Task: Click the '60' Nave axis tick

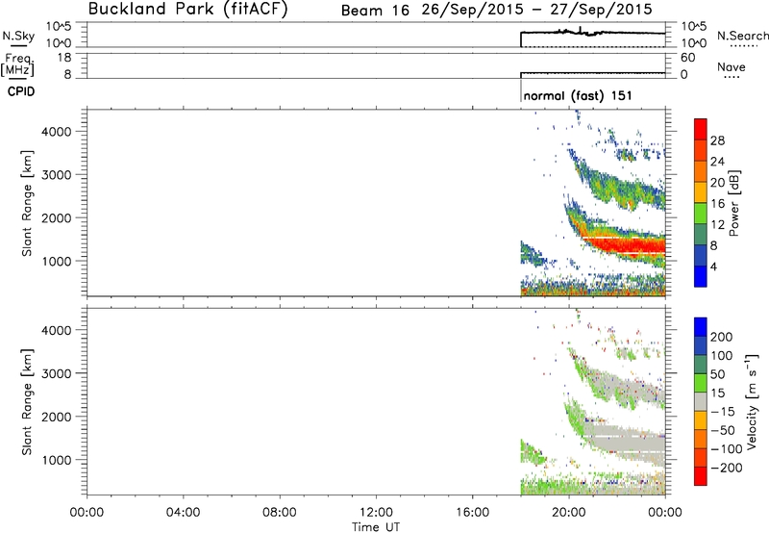Action: coord(687,58)
